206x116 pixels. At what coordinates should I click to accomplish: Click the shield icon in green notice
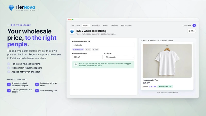point(76,64)
